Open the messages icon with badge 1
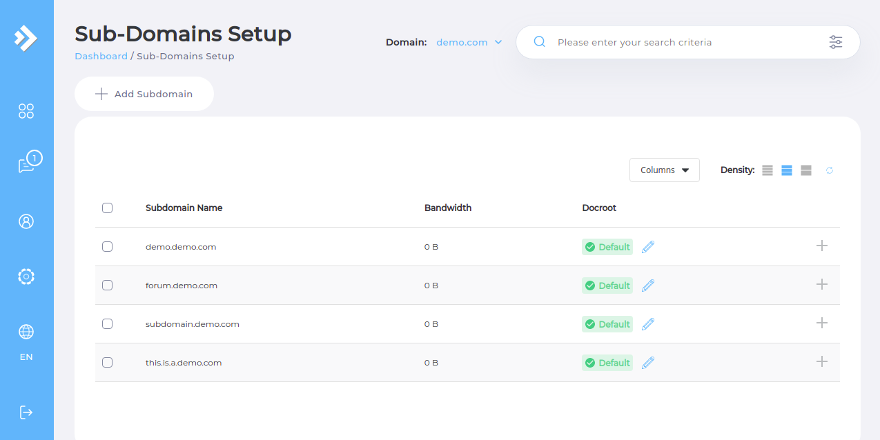This screenshot has height=440, width=880. pos(30,163)
